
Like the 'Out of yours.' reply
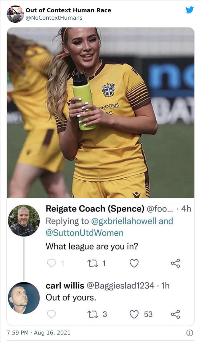(134, 314)
